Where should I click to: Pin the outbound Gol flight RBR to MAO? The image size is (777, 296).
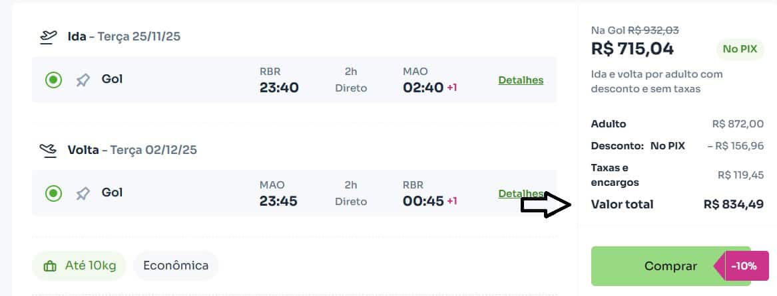point(83,80)
